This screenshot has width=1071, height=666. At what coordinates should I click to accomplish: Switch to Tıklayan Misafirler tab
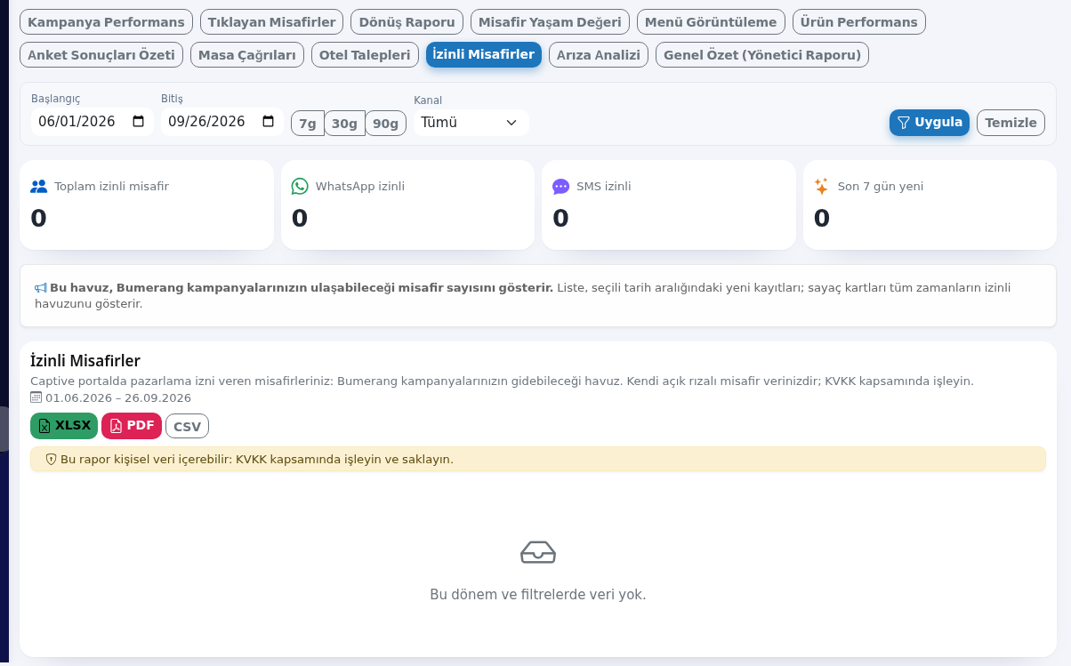272,22
